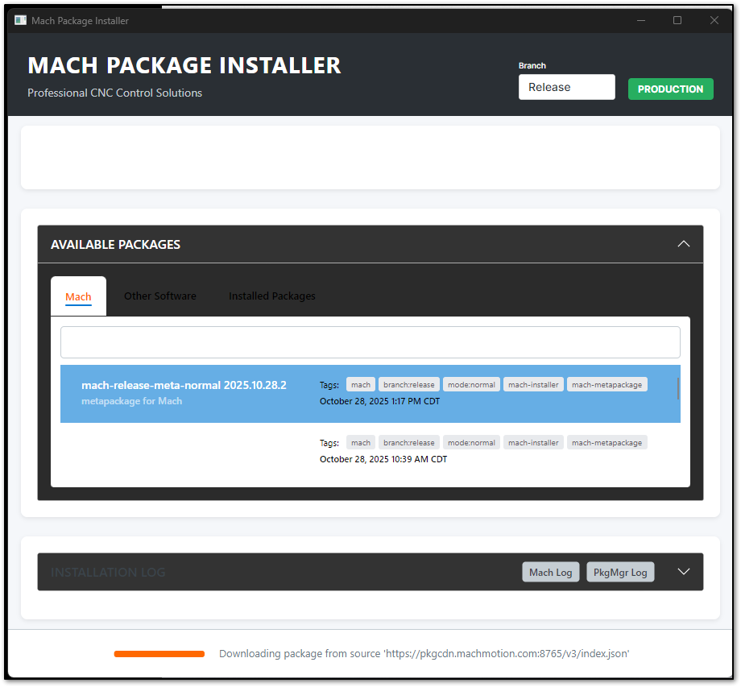Open the Installed Packages tab
Screen dimensions: 741x687
point(271,296)
